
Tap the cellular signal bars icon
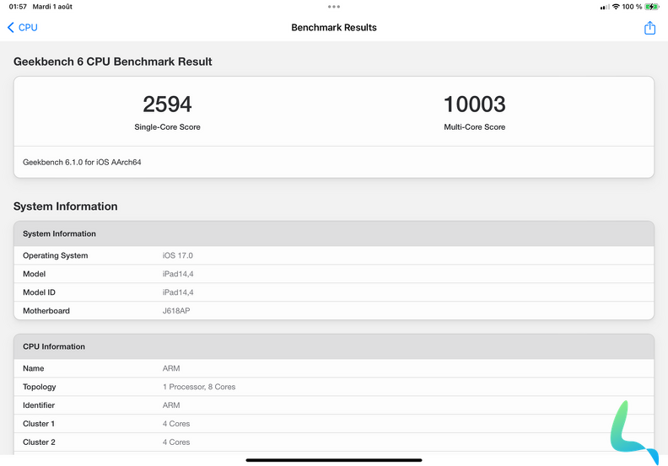pyautogui.click(x=605, y=8)
